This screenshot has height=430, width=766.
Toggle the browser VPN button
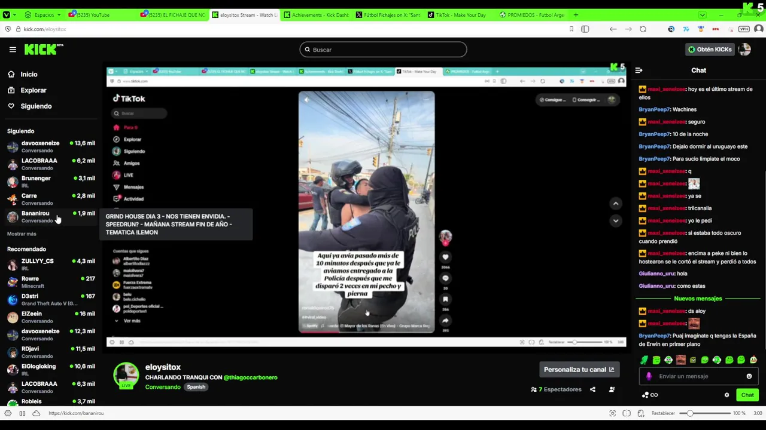pos(744,29)
